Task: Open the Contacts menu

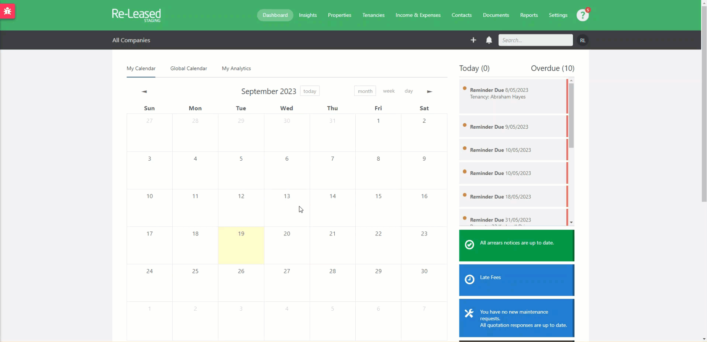Action: coord(462,15)
